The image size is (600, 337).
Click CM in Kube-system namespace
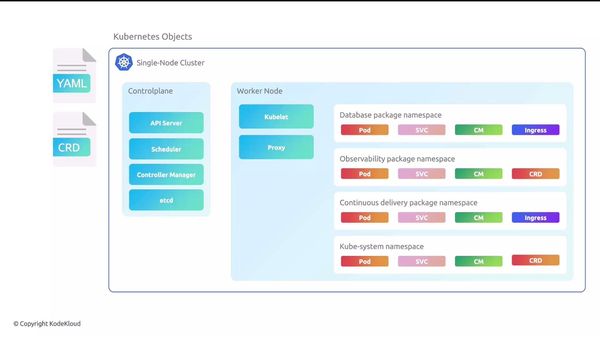[479, 261]
